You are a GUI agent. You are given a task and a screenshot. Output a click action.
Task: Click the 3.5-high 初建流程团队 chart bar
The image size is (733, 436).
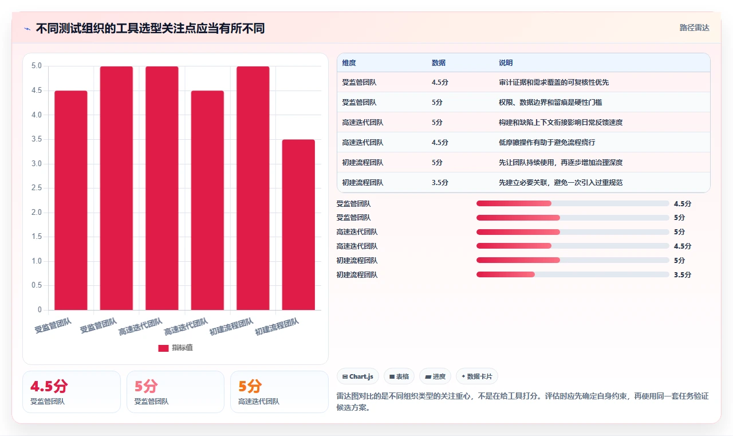click(298, 225)
